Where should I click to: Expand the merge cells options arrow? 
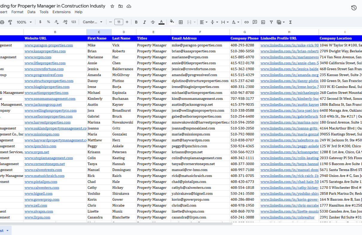(195, 22)
